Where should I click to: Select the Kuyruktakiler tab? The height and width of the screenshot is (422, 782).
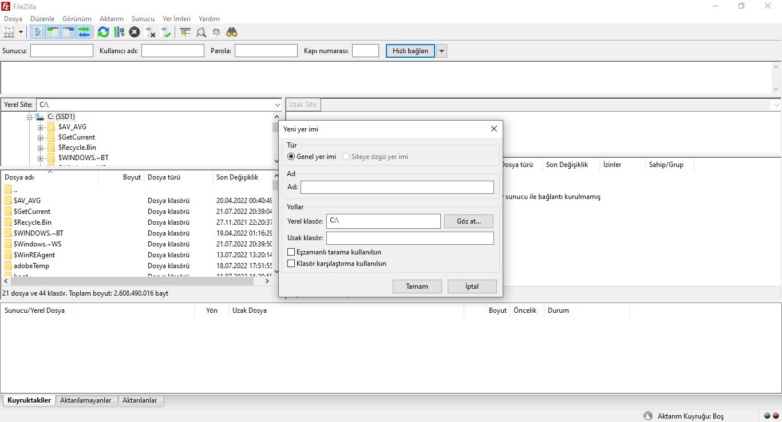point(29,400)
